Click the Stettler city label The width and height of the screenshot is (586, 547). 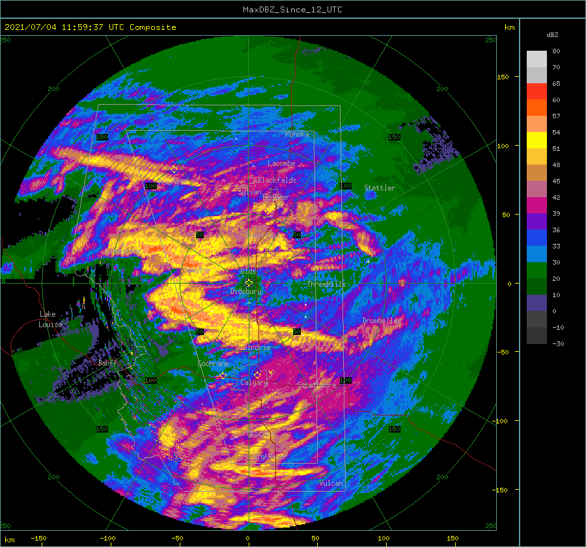(380, 188)
